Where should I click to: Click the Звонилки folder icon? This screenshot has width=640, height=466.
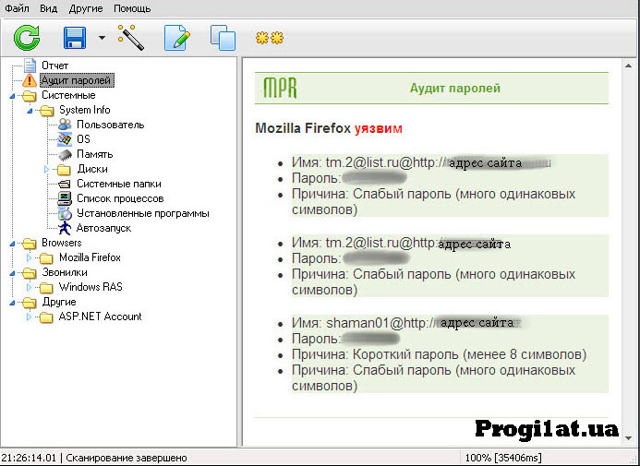(29, 272)
